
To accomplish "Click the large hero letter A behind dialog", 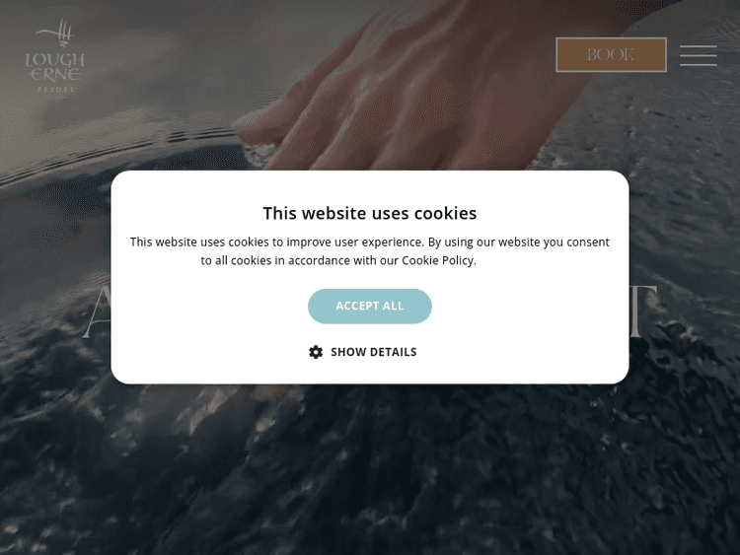I will coord(98,312).
